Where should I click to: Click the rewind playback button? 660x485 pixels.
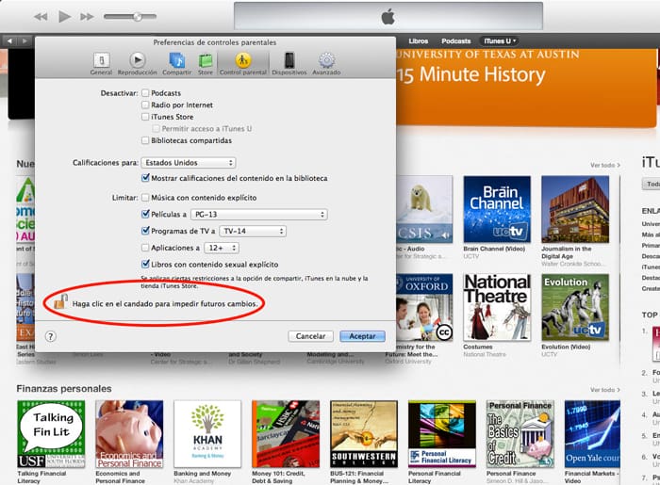(x=41, y=17)
